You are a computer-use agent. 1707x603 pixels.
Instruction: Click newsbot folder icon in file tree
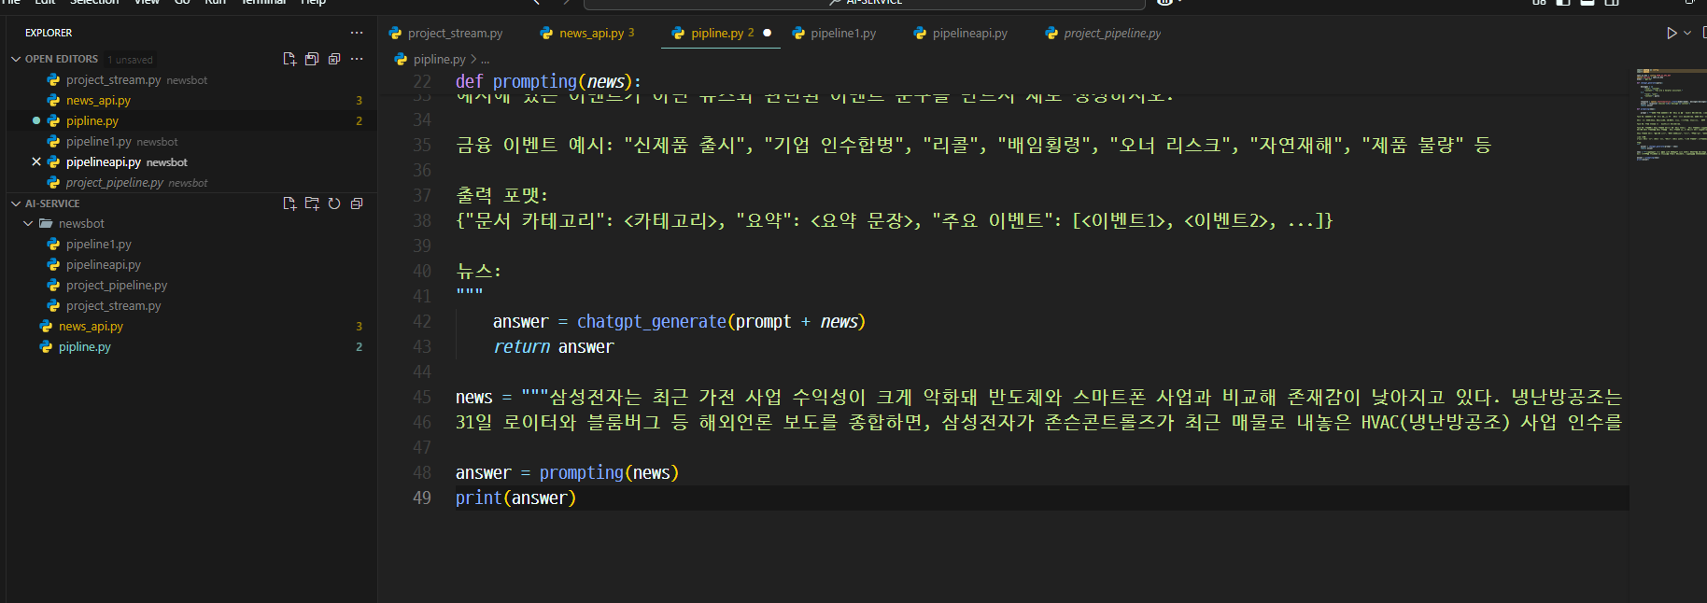pyautogui.click(x=45, y=224)
